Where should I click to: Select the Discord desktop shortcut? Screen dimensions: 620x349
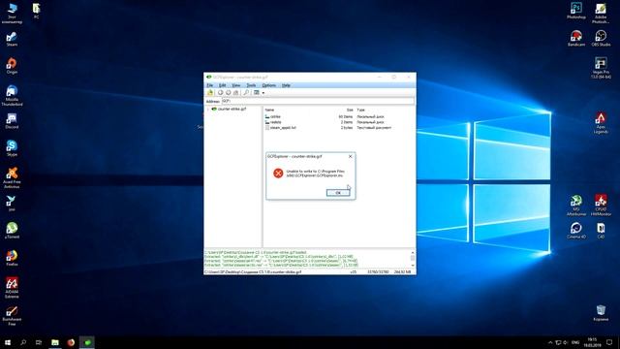(12, 120)
